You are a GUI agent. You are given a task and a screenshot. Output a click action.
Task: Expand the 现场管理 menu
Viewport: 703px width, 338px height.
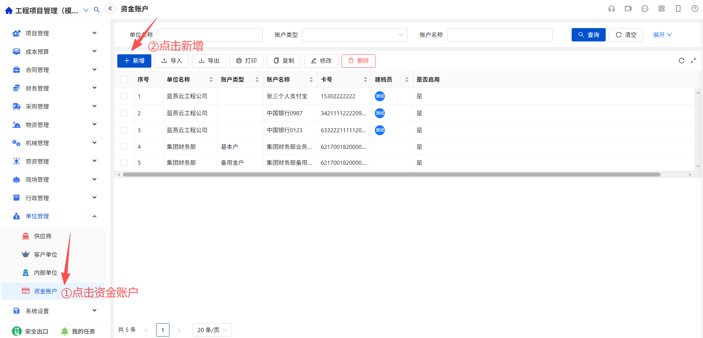tap(94, 179)
